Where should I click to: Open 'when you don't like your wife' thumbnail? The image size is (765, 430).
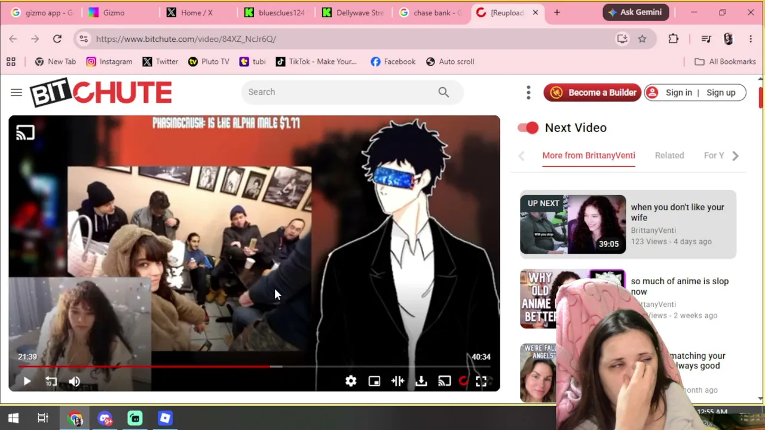(573, 225)
